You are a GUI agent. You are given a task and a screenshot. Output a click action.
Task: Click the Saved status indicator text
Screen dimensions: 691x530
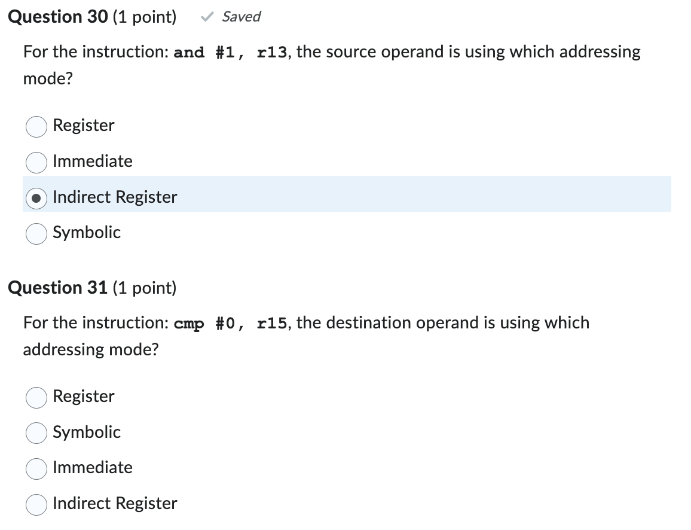(x=240, y=17)
